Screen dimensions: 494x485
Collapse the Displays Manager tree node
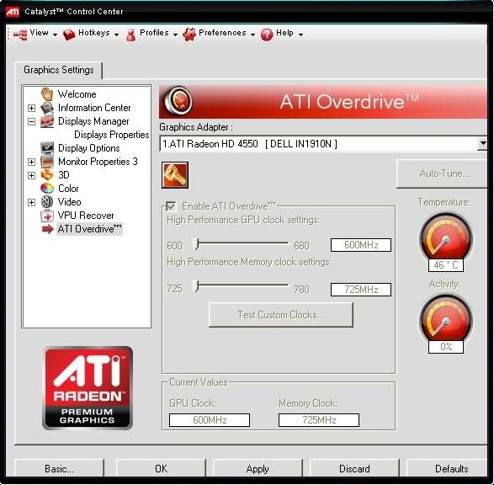click(x=31, y=121)
